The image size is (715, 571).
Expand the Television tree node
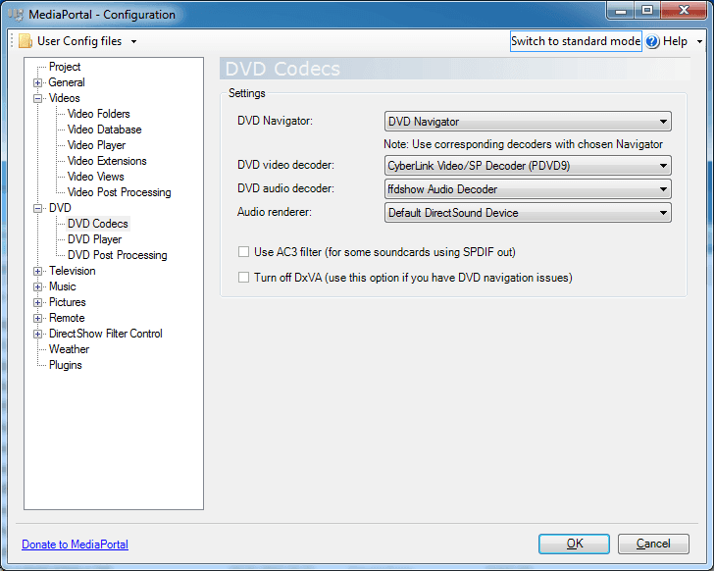coord(38,272)
